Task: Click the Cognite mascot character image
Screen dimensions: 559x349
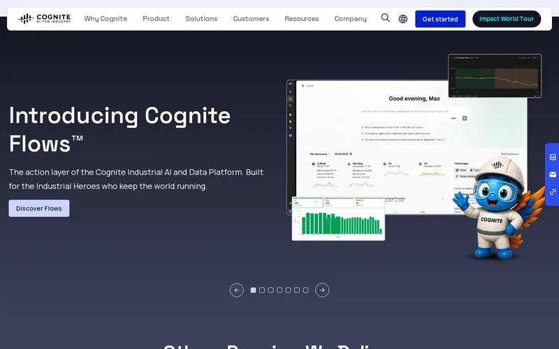Action: point(498,208)
